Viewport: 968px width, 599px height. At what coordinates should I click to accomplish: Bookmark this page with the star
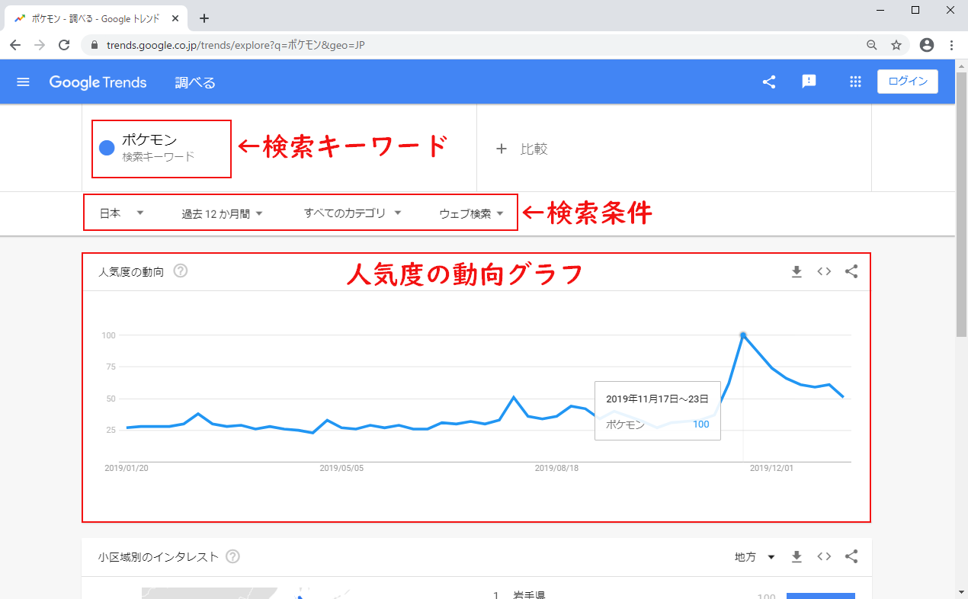tap(896, 45)
